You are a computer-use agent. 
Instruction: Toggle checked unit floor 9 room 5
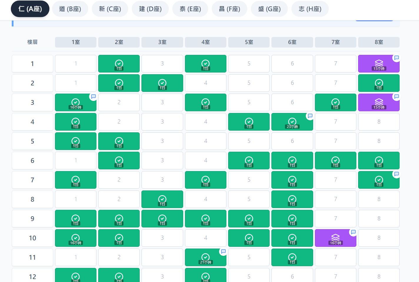[x=249, y=219]
